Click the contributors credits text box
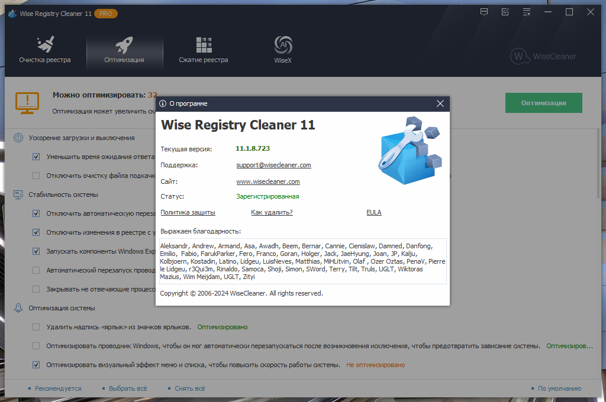The image size is (606, 402). (303, 261)
